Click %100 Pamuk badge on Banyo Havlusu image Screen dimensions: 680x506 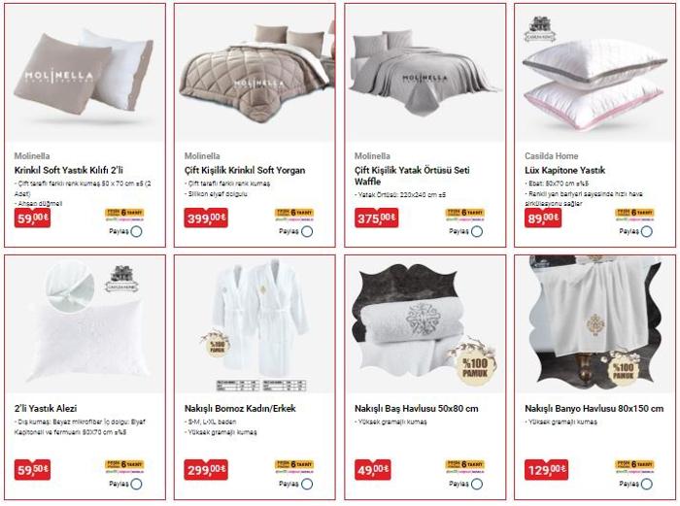tap(624, 368)
